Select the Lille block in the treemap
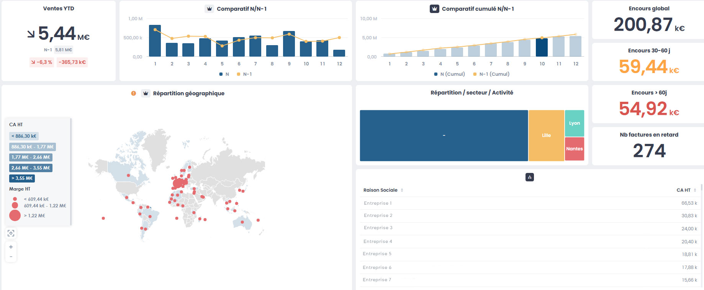This screenshot has width=704, height=290. coord(546,135)
